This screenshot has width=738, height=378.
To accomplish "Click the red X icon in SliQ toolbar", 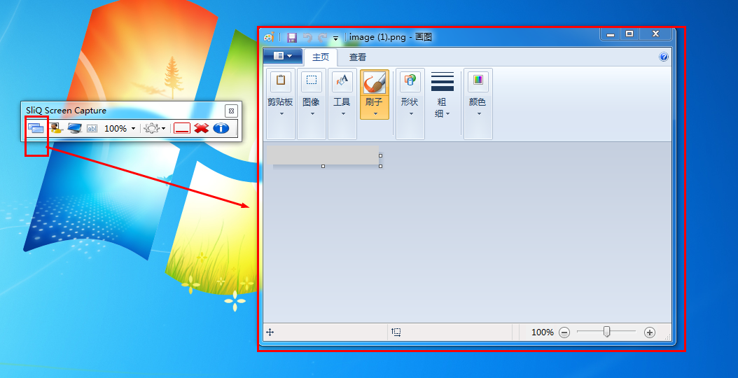I will pyautogui.click(x=202, y=128).
